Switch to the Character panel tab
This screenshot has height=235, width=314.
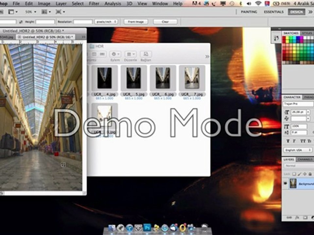[x=292, y=97]
